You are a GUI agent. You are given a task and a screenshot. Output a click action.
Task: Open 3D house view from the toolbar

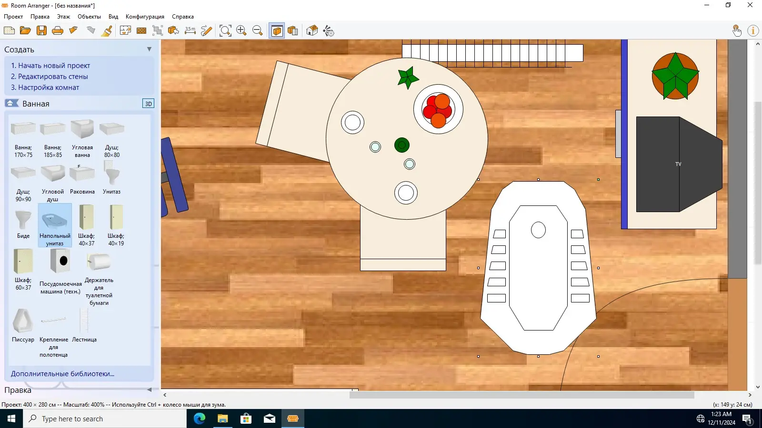[312, 31]
